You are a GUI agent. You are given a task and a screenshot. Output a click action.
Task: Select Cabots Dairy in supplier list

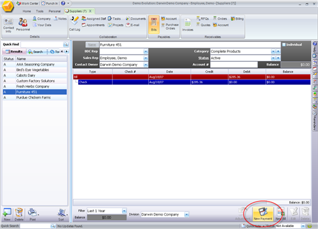[x=35, y=75]
